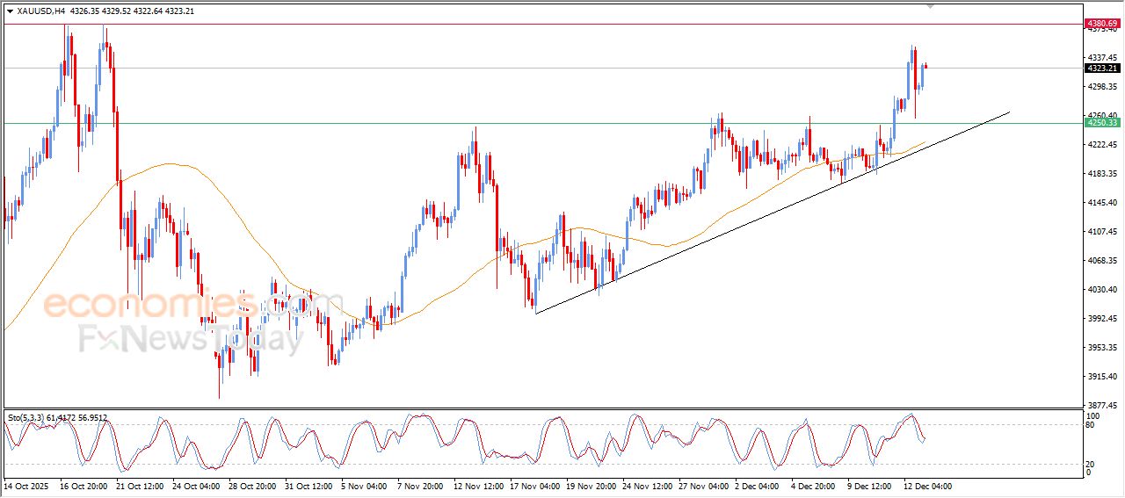Select the red 4380.69 price label
Viewport: 1125px width, 498px height.
pyautogui.click(x=1101, y=23)
